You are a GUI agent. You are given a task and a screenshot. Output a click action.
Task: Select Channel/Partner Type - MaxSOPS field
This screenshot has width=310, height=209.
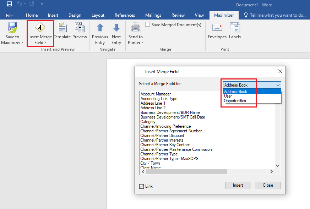pos(169,159)
